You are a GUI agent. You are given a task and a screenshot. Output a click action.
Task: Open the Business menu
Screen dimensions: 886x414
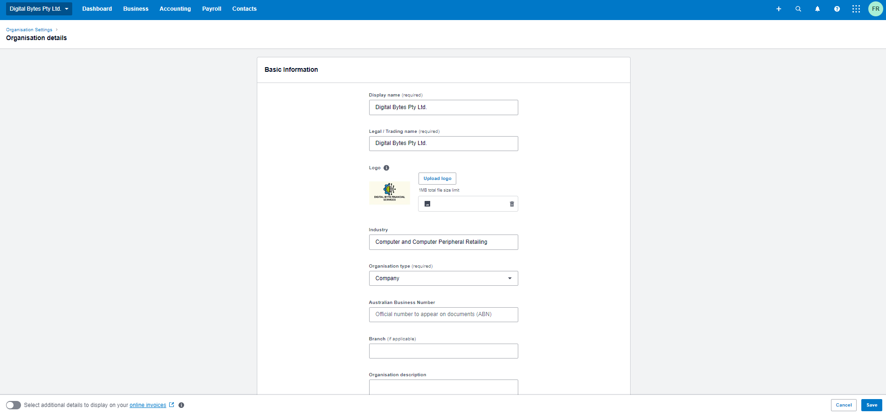click(x=136, y=9)
